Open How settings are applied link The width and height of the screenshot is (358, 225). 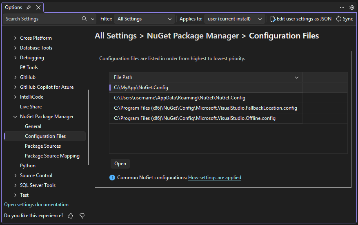[215, 178]
